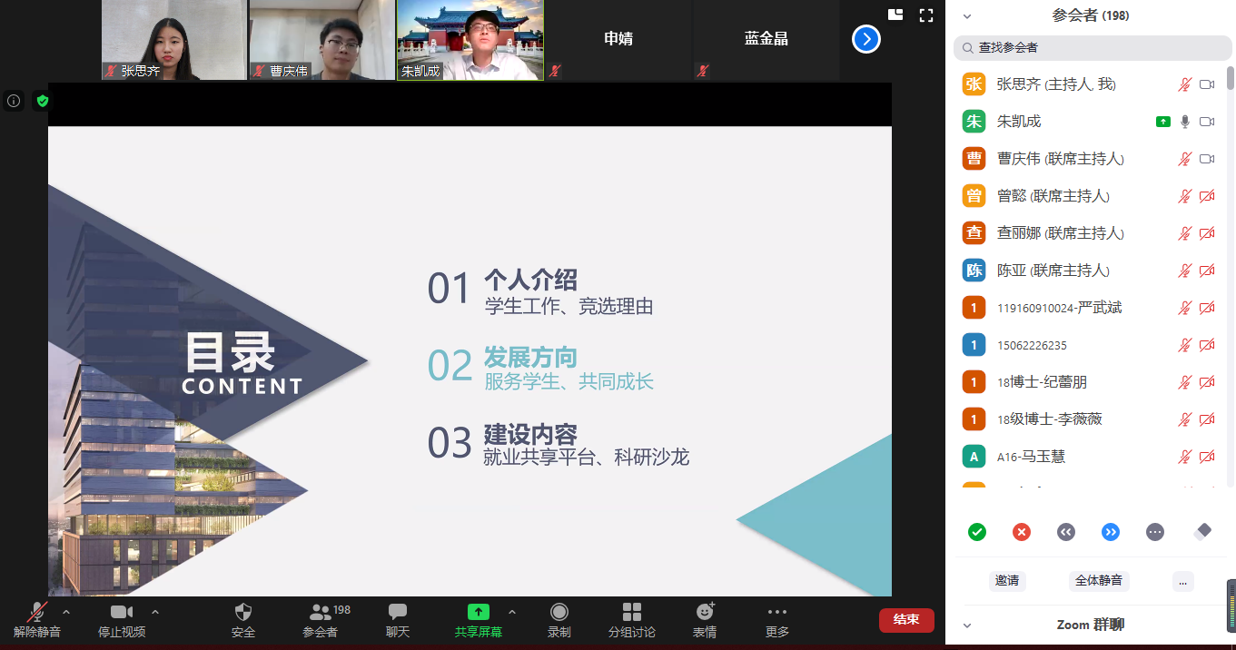Start 录制 (Recording) the meeting
This screenshot has width=1236, height=650.
pos(559,619)
